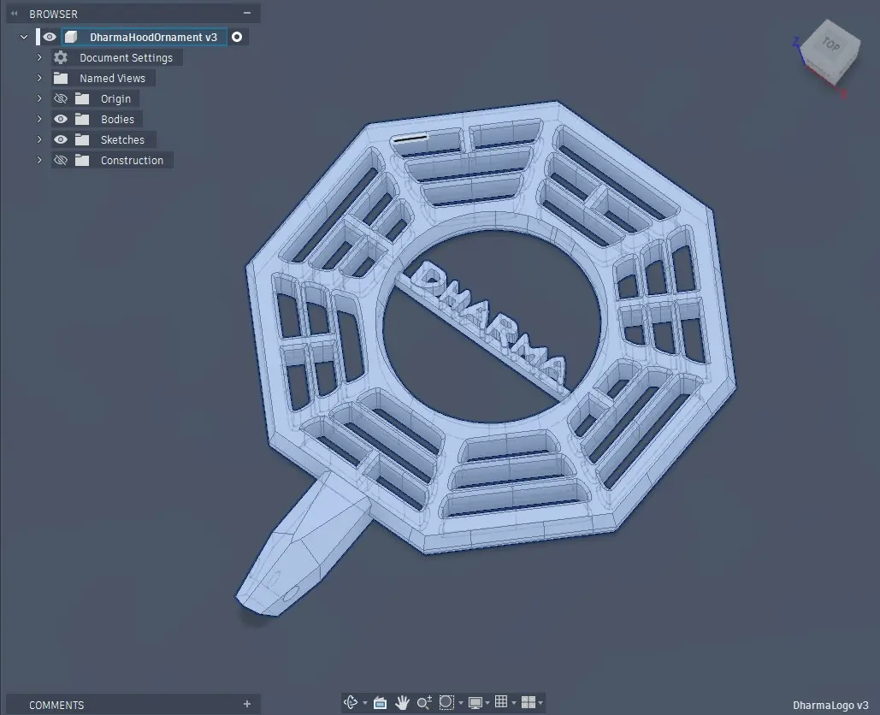Image resolution: width=880 pixels, height=715 pixels.
Task: Open Viewports dropdown arrow
Action: (x=540, y=703)
